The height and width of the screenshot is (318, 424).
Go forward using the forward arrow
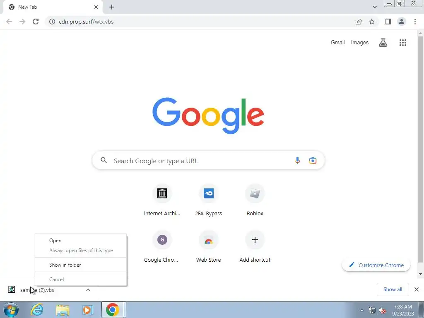tap(22, 22)
